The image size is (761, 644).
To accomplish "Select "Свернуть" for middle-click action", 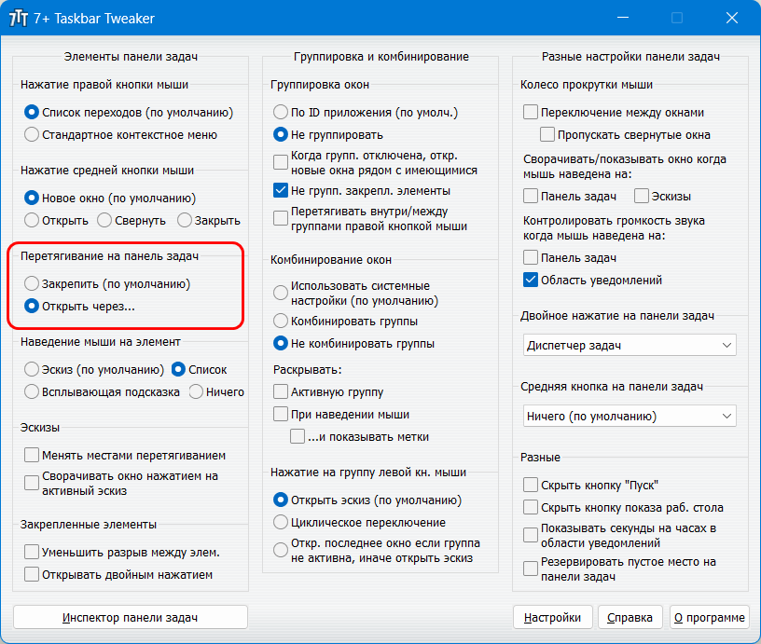I will pos(105,221).
